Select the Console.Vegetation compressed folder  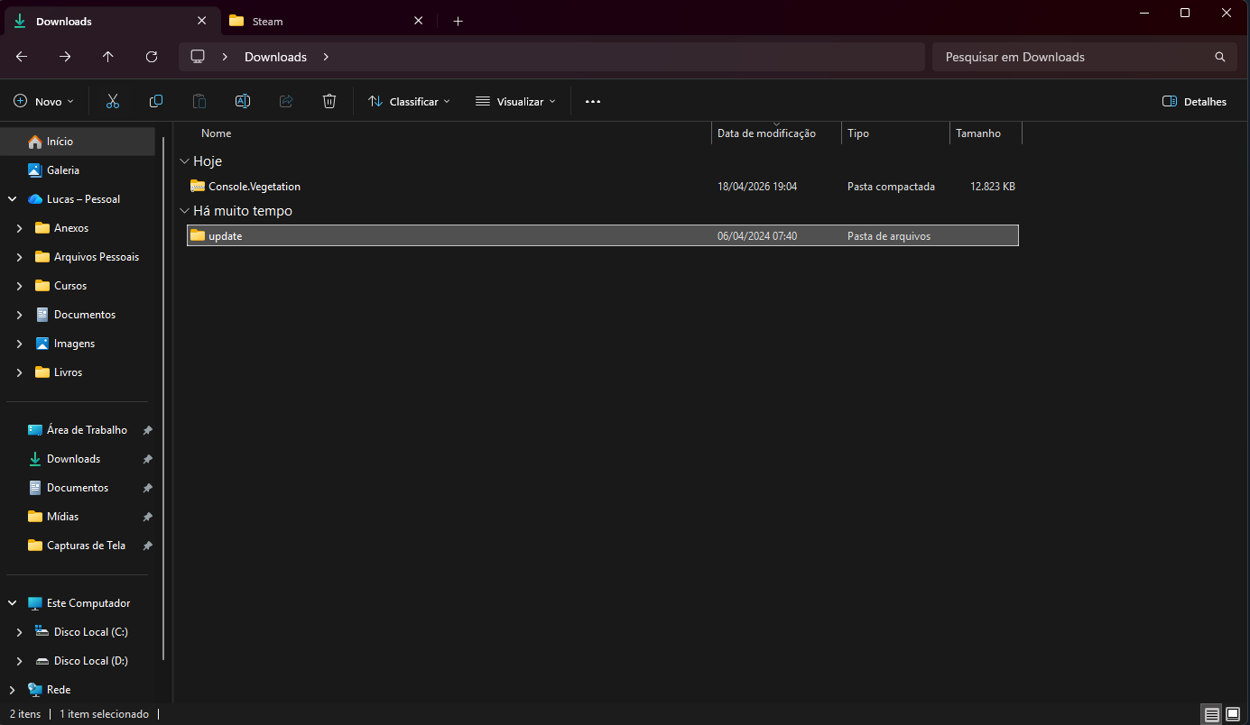coord(603,187)
